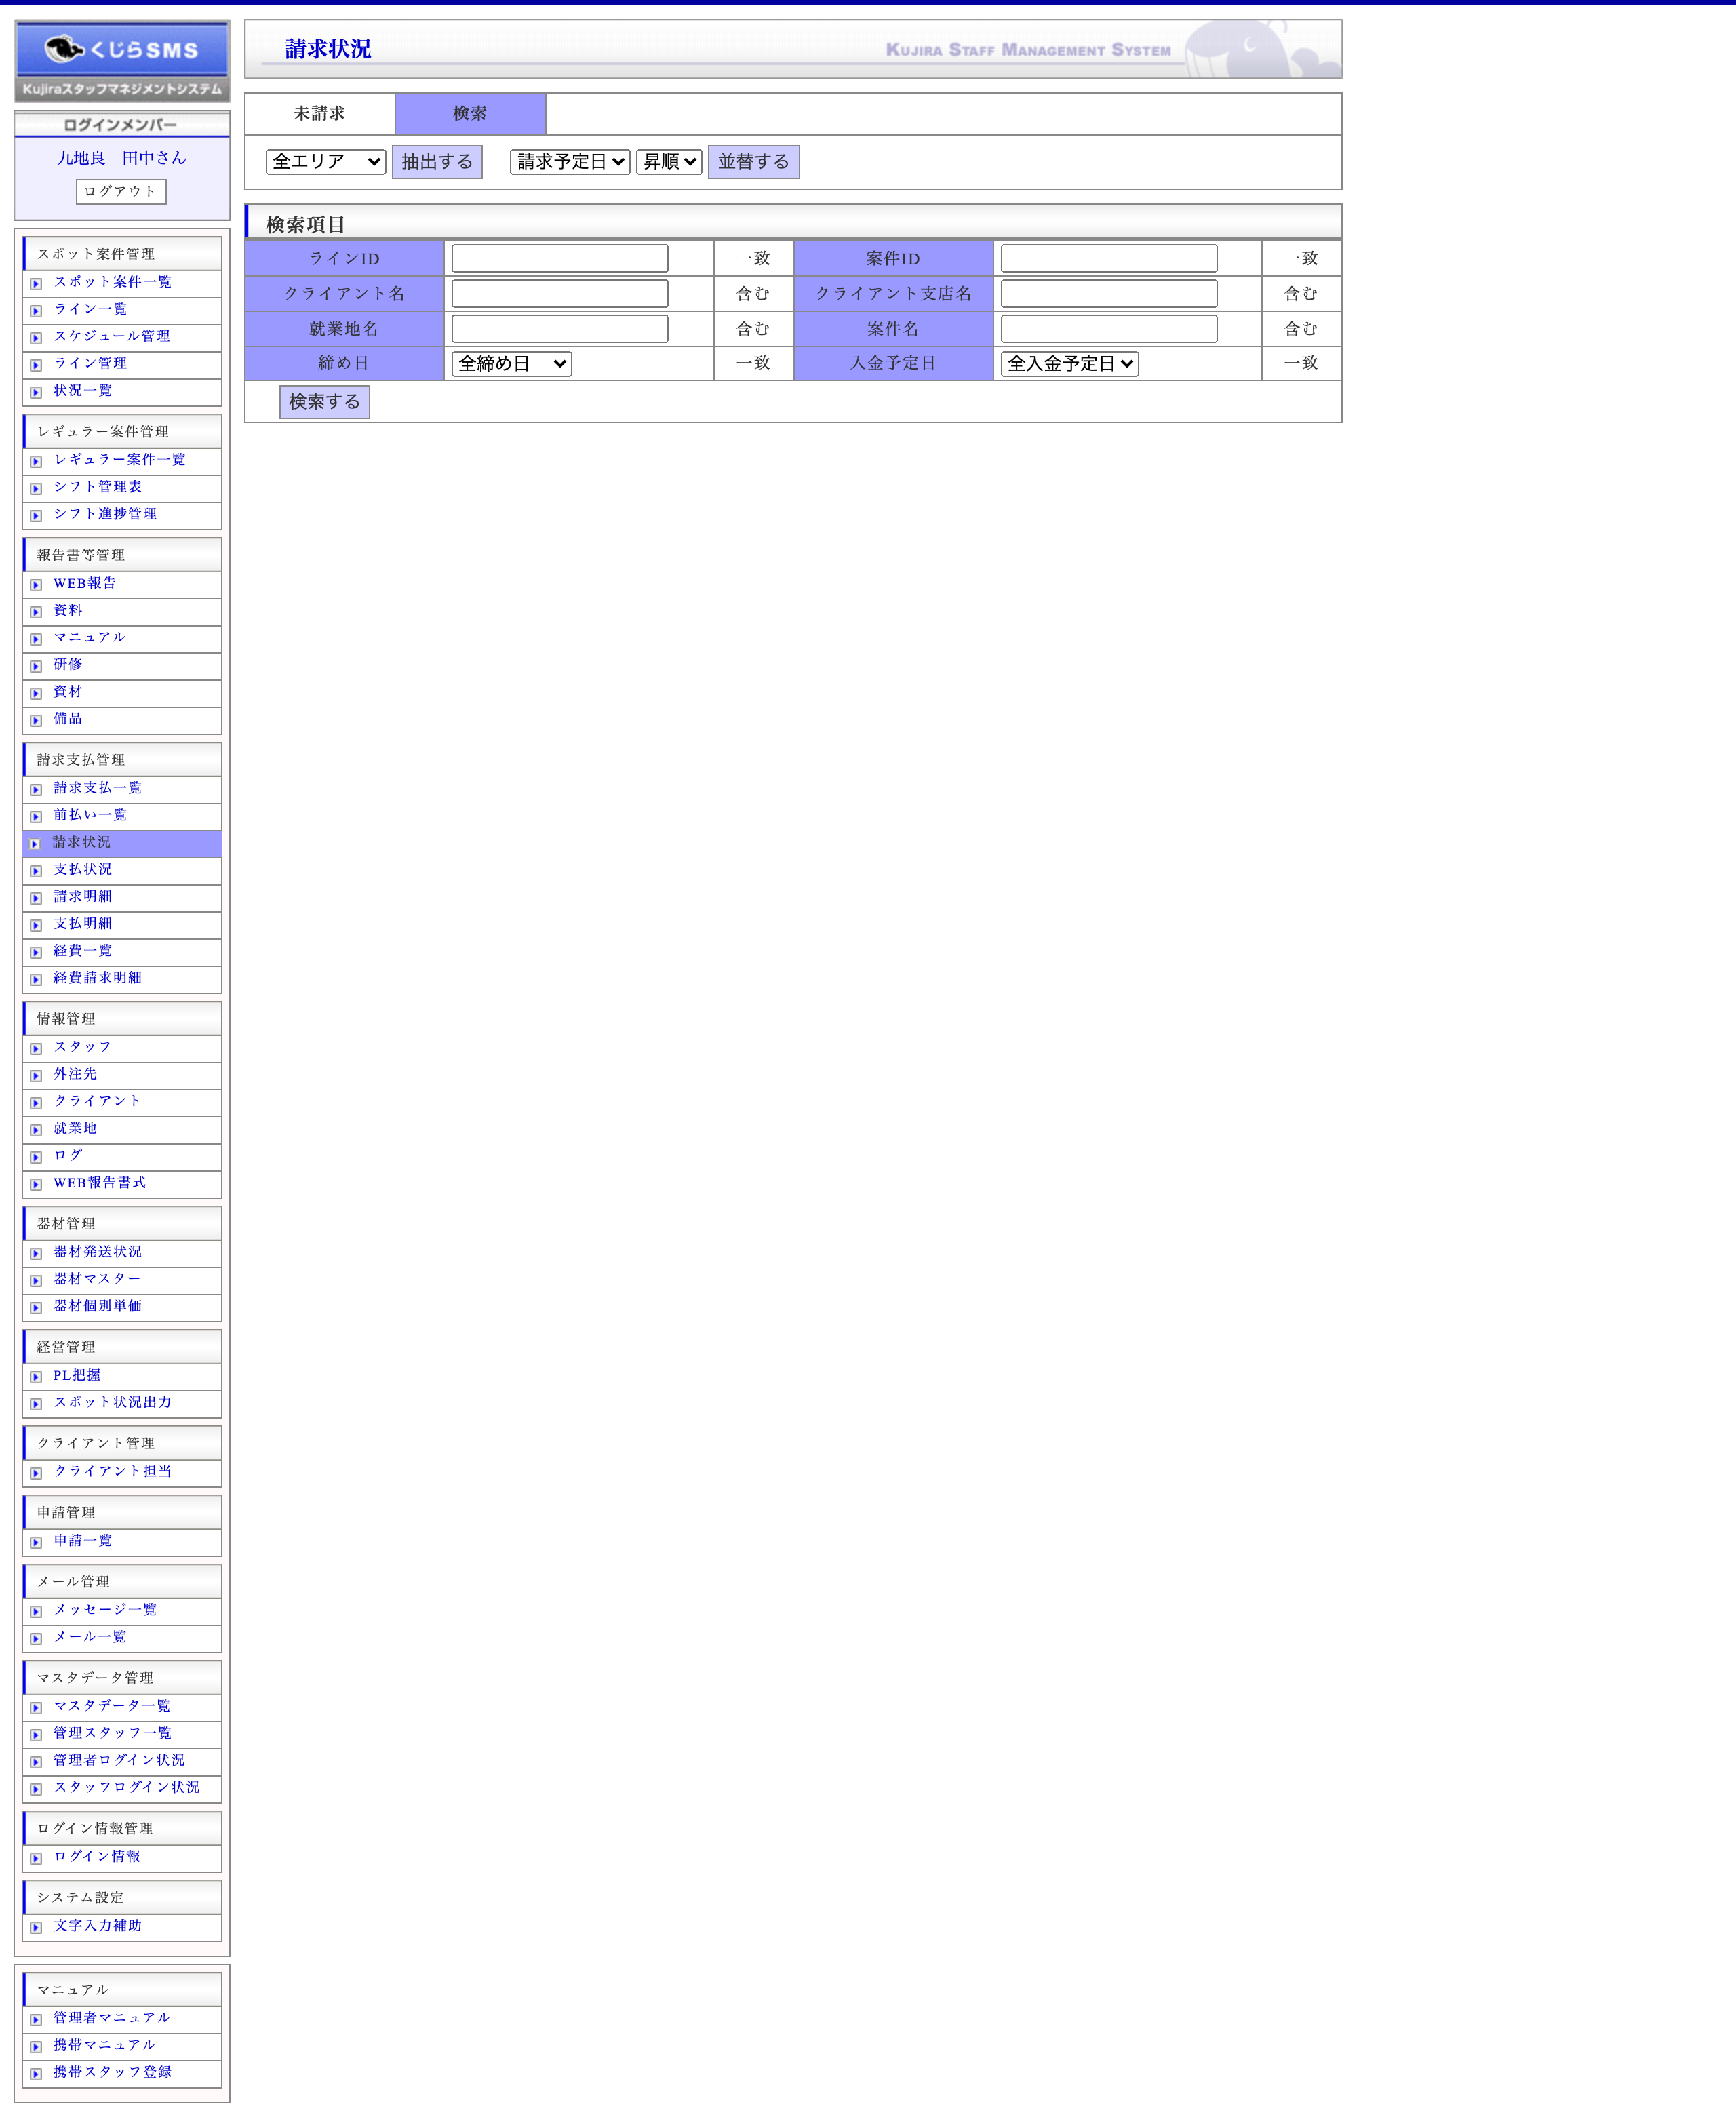Screen dimensions: 1736x2117
Task: Click arrow icon beside スポット案件一覧
Action: tap(36, 284)
